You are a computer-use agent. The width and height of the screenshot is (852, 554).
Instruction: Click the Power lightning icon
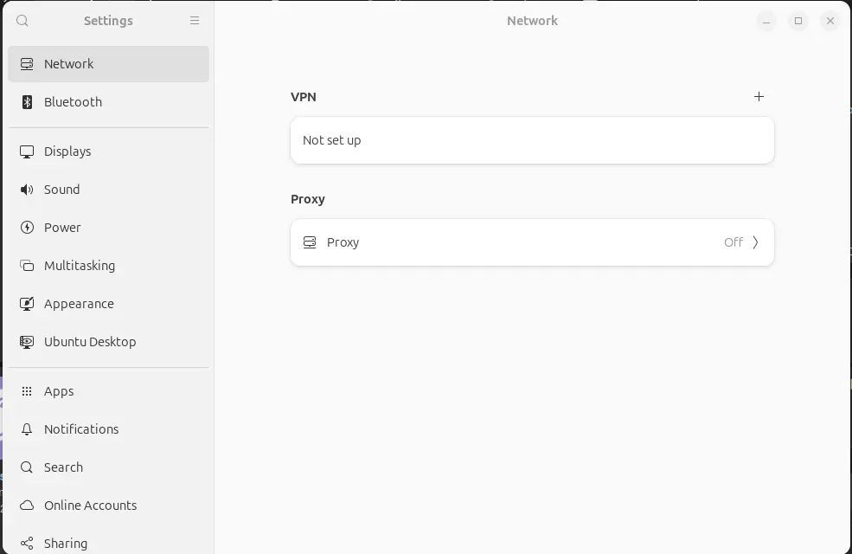[27, 228]
